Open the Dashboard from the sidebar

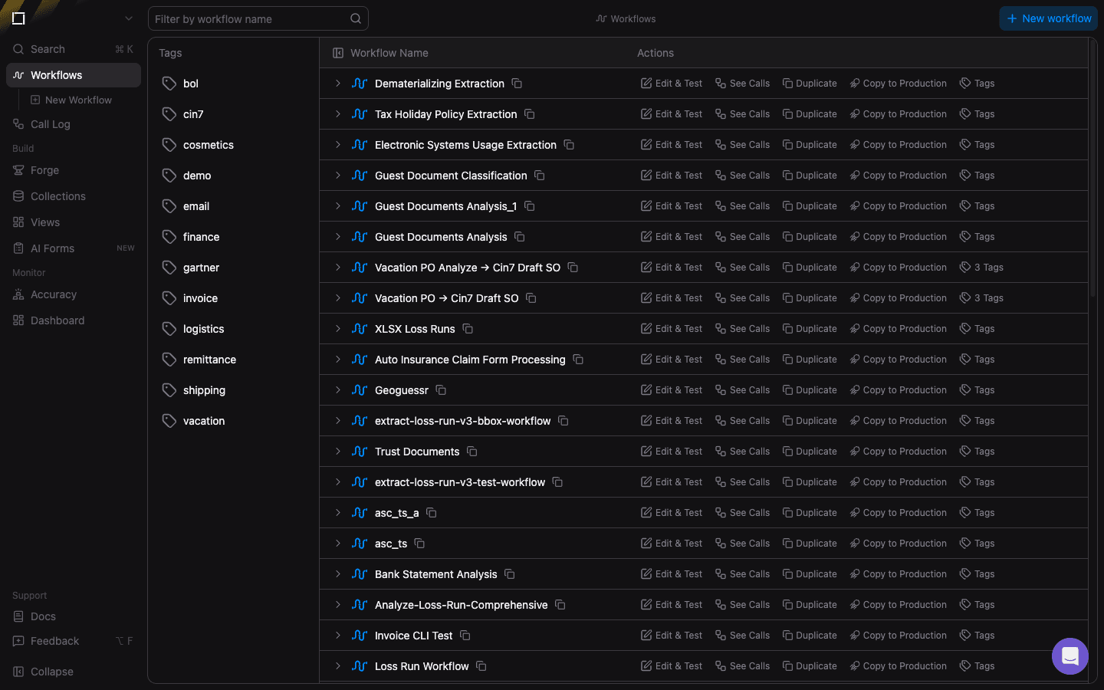pyautogui.click(x=56, y=320)
